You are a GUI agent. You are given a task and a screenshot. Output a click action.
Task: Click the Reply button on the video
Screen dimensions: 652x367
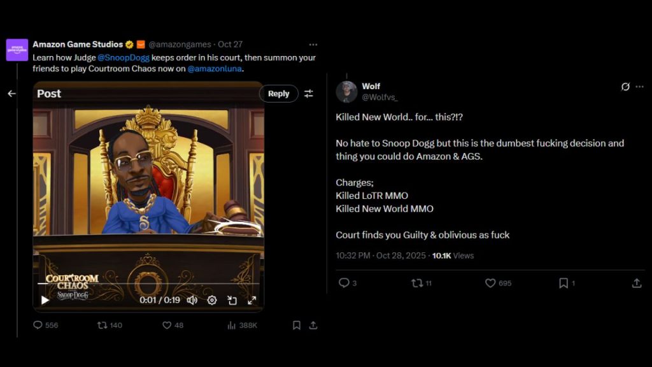[278, 93]
